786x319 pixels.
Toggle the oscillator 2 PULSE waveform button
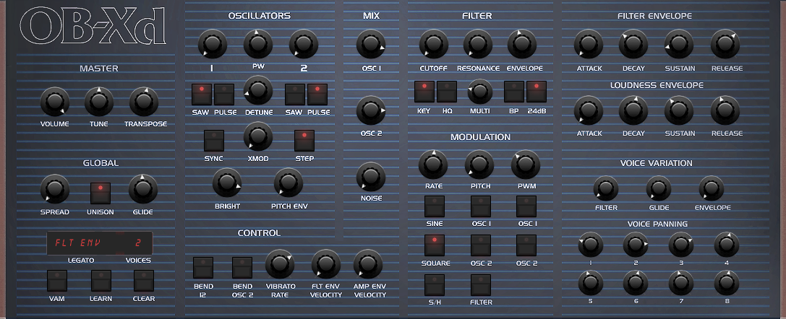[x=317, y=95]
